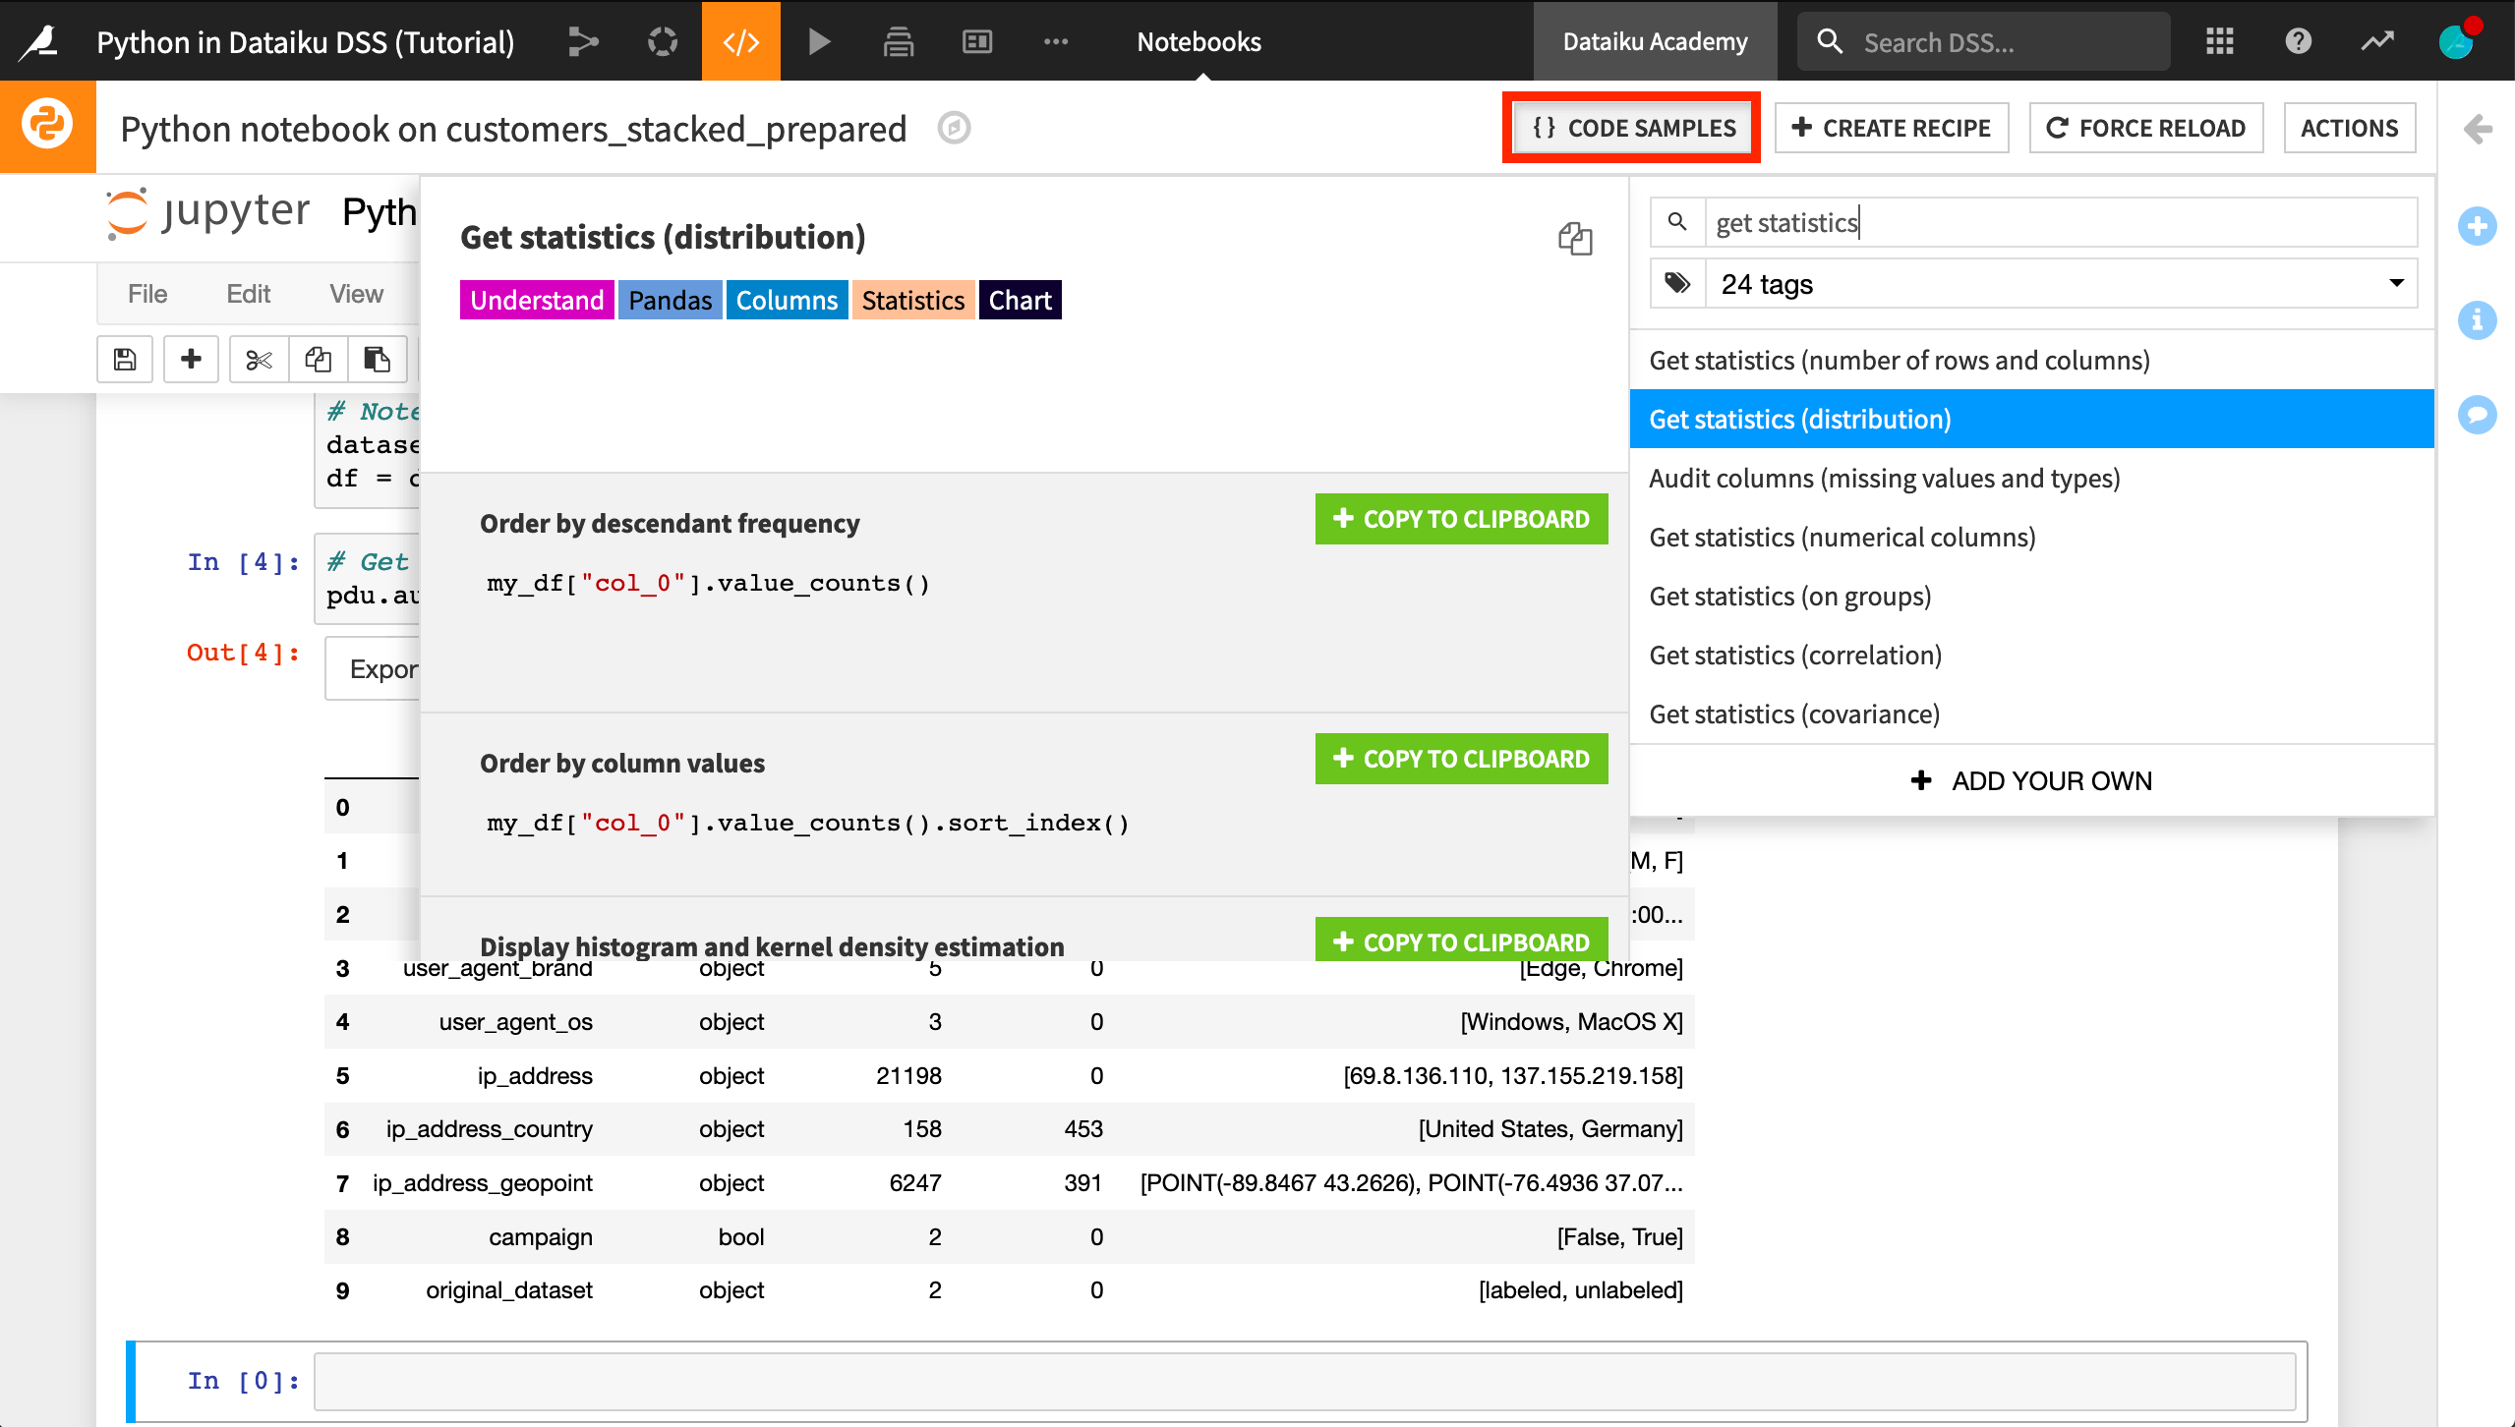Select Get statistics (covariance)
This screenshot has height=1427, width=2515.
tap(2031, 713)
